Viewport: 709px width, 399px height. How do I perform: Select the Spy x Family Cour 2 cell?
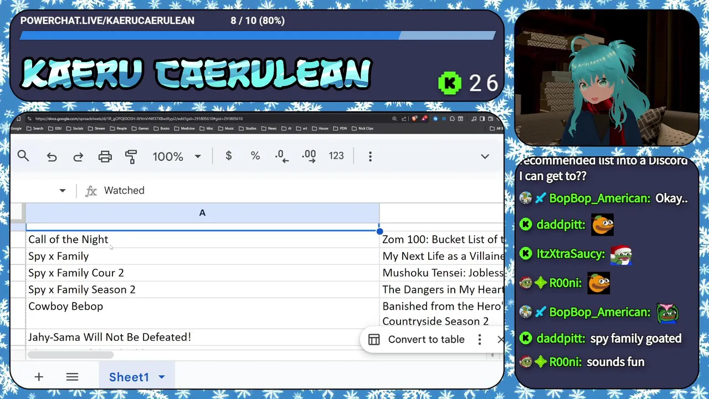pos(202,273)
